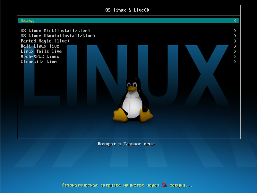
Task: Select the Назад menu entry
Action: [x=27, y=21]
